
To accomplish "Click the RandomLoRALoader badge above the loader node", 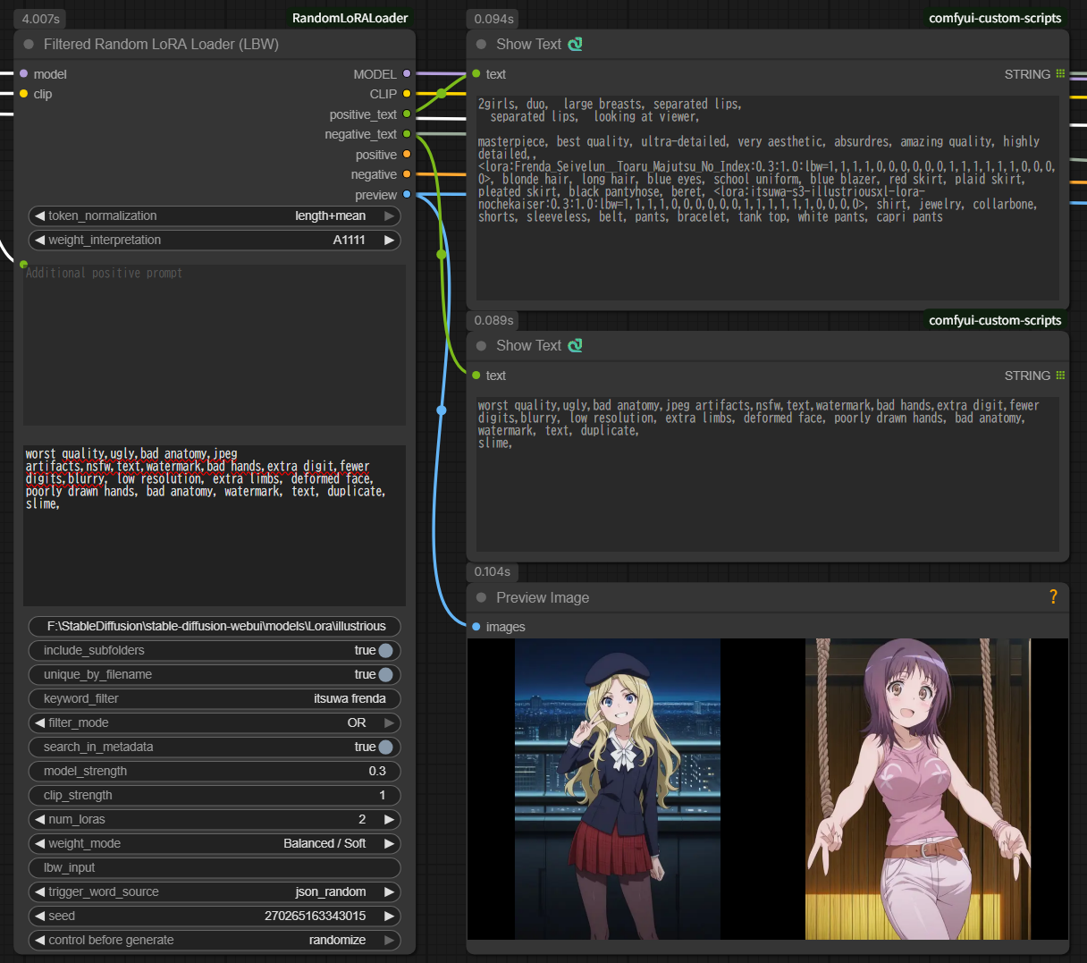I will (x=350, y=18).
